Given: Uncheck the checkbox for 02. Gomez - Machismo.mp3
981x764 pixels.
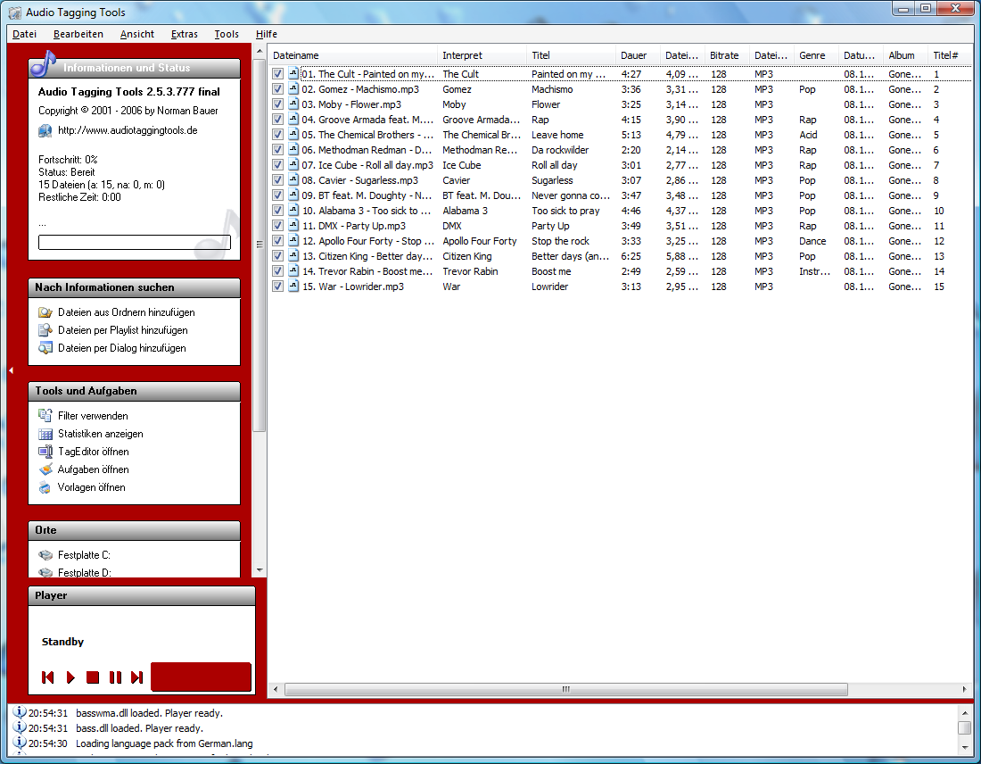Looking at the screenshot, I should pyautogui.click(x=277, y=89).
